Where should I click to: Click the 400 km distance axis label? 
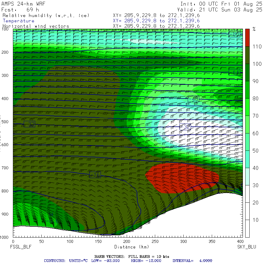[x=240, y=241]
